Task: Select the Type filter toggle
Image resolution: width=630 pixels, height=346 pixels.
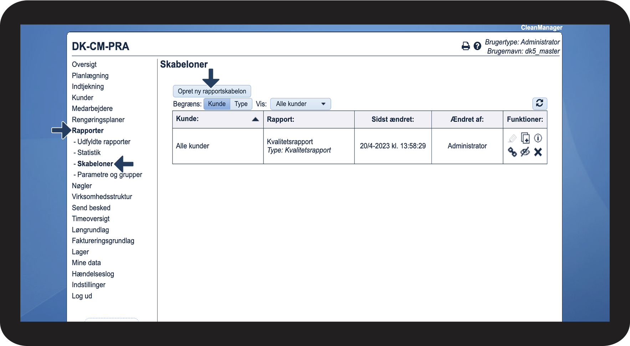Action: point(241,104)
